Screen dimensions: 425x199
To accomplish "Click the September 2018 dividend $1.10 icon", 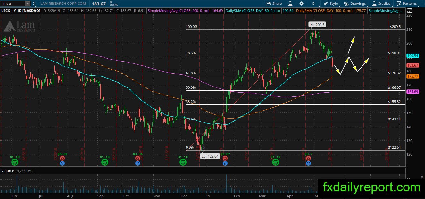I will 105,162.
